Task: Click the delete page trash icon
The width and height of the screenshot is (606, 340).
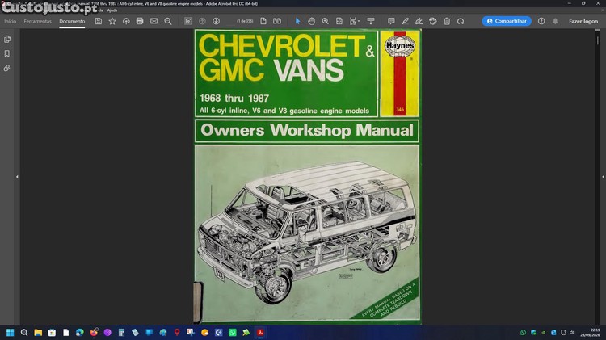Action: click(447, 21)
